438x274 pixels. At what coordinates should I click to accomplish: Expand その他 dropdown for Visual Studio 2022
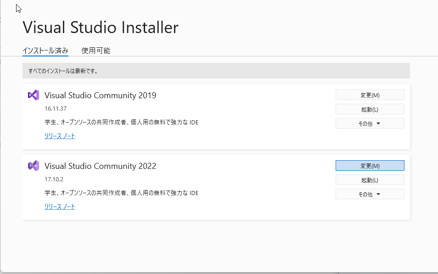(370, 194)
